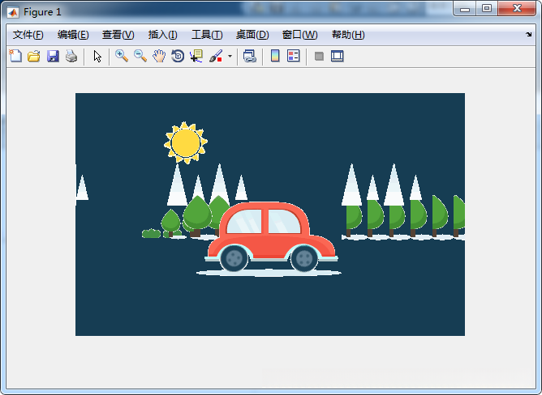
Task: Insert a colorbar from the toolbar
Action: 275,57
